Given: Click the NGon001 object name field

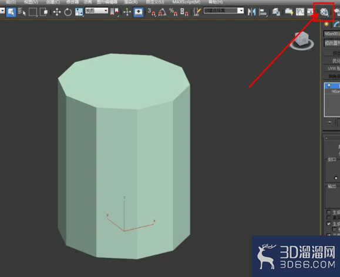Looking at the screenshot, I should (332, 34).
